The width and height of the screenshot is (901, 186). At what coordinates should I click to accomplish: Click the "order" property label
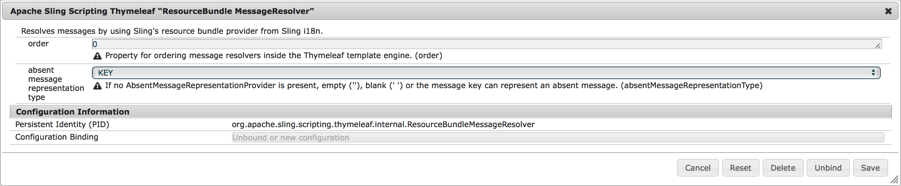click(x=38, y=44)
